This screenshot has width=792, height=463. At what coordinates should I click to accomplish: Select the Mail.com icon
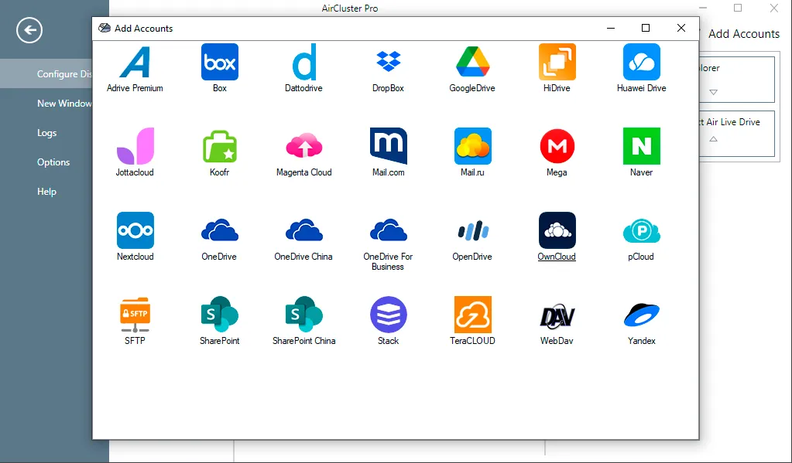click(x=388, y=146)
